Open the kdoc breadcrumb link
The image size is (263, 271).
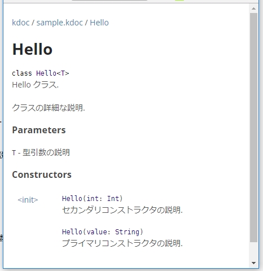click(21, 23)
